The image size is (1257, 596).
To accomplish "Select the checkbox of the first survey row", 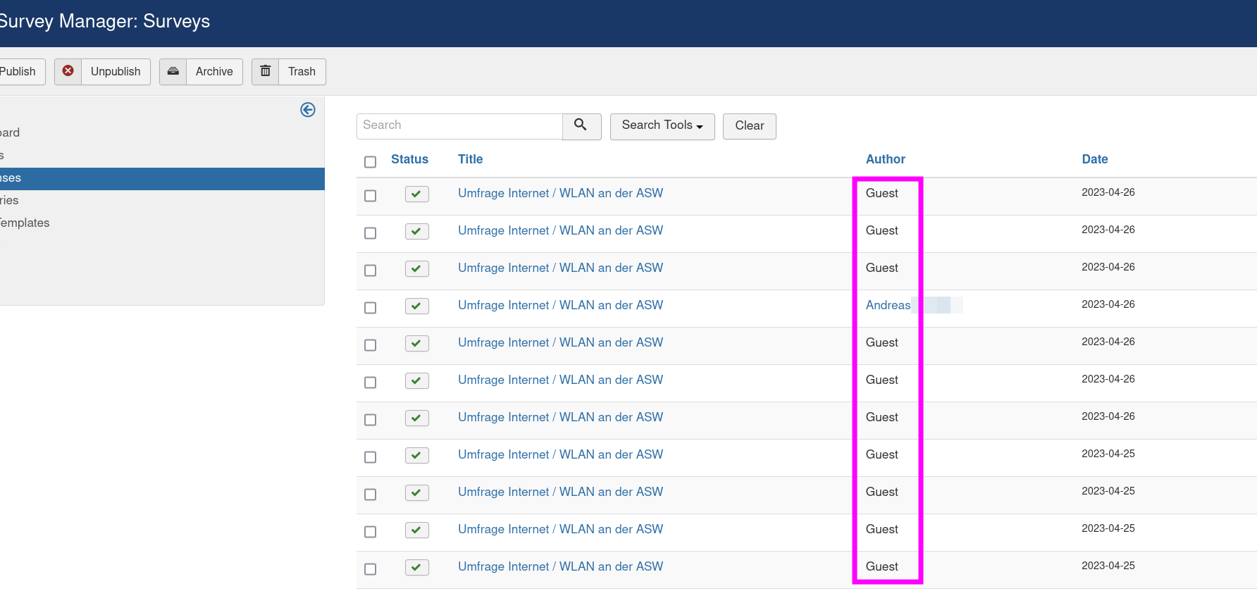I will pos(370,196).
